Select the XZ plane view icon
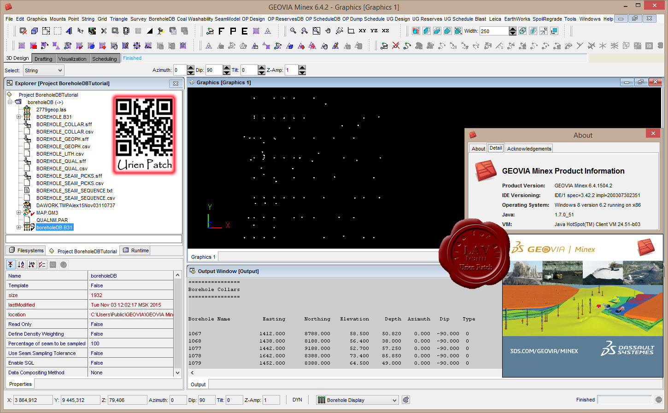 385,31
